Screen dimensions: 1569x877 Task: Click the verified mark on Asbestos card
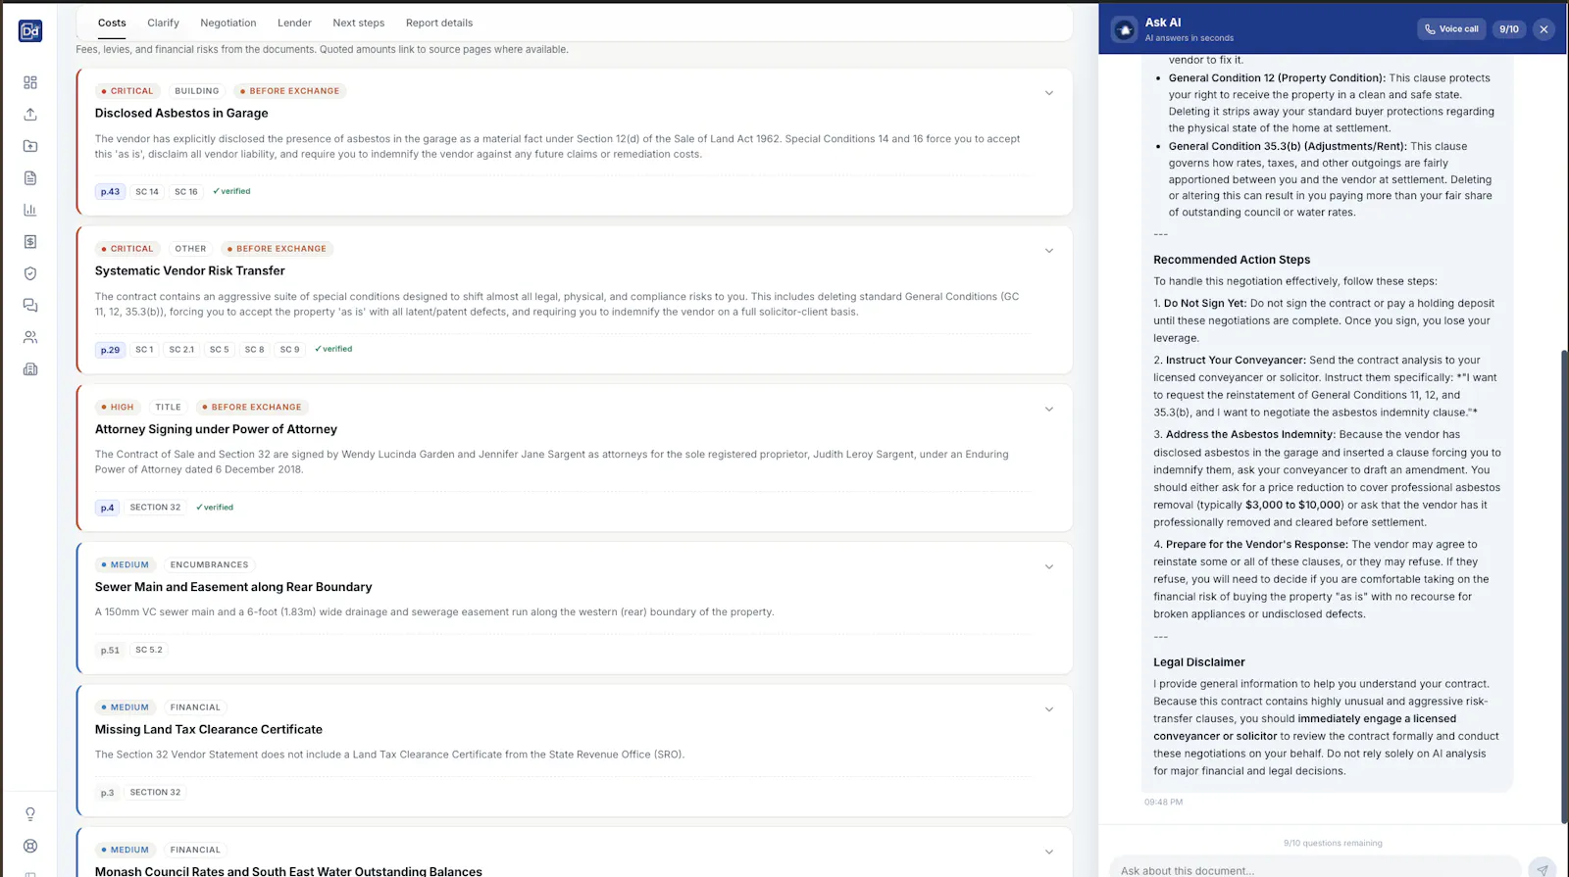tap(231, 191)
